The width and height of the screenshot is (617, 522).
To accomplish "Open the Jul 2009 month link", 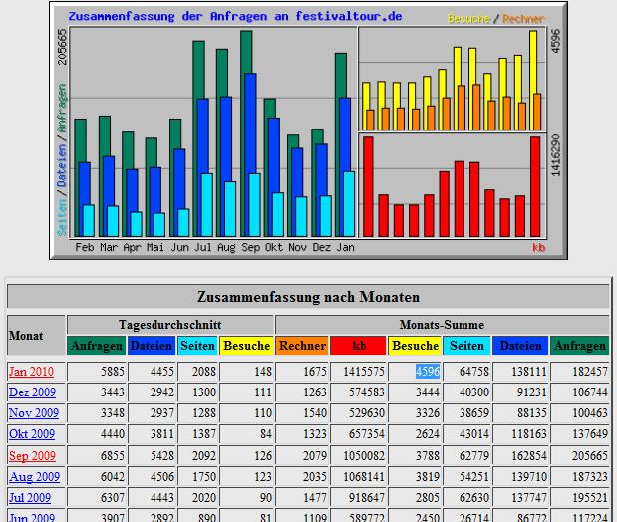I will coord(30,498).
